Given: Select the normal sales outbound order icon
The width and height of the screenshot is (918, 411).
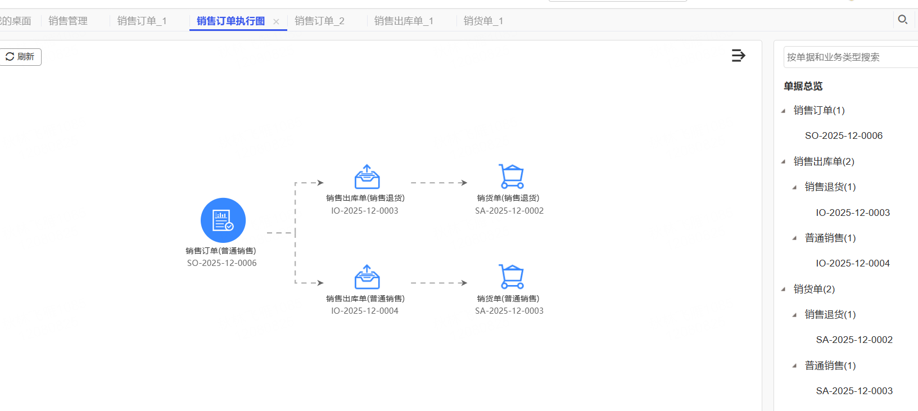Looking at the screenshot, I should point(367,277).
